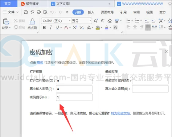
Task: Switch to the 视图 ribbon tab
Action: coord(150,12)
